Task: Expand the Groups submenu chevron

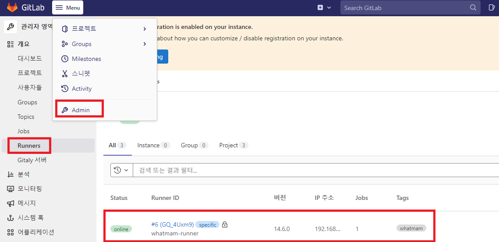Action: click(x=145, y=44)
